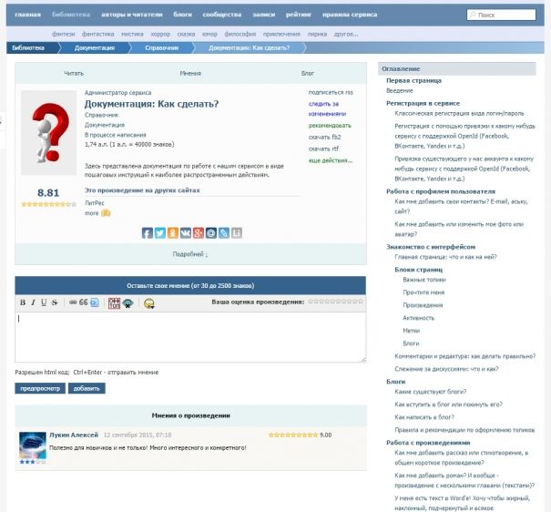Apply bold formatting in comment editor
Image resolution: width=551 pixels, height=512 pixels.
pyautogui.click(x=23, y=302)
